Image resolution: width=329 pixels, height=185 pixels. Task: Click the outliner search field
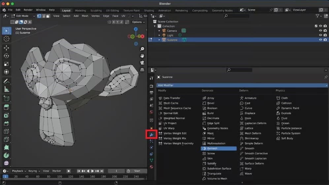pyautogui.click(x=237, y=16)
